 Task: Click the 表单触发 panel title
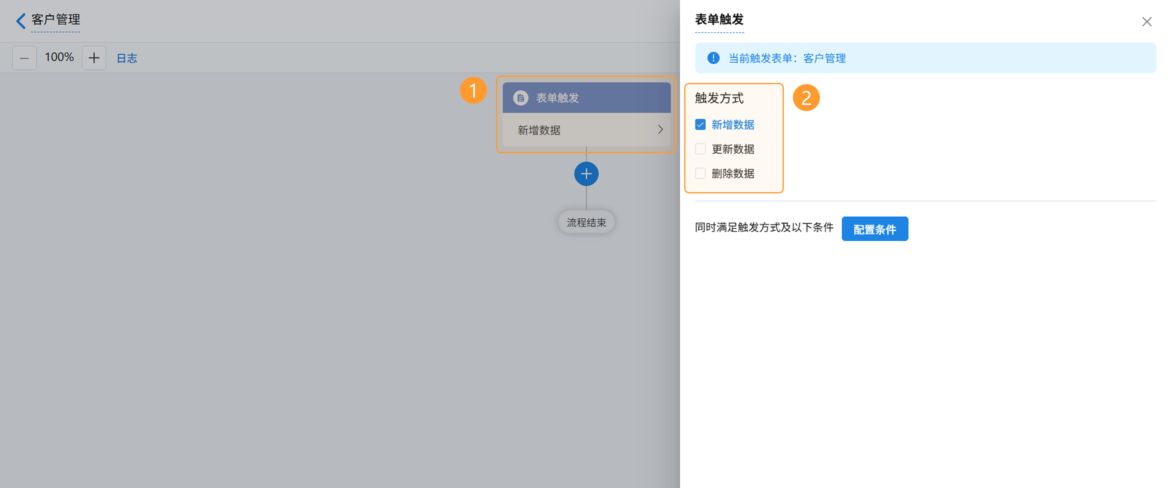(719, 20)
